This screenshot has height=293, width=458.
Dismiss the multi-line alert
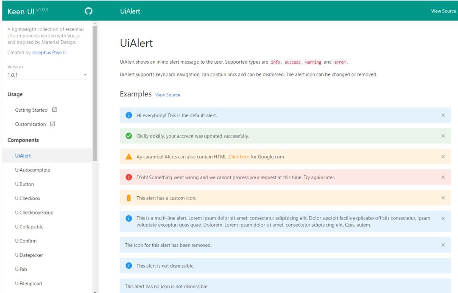tap(443, 218)
